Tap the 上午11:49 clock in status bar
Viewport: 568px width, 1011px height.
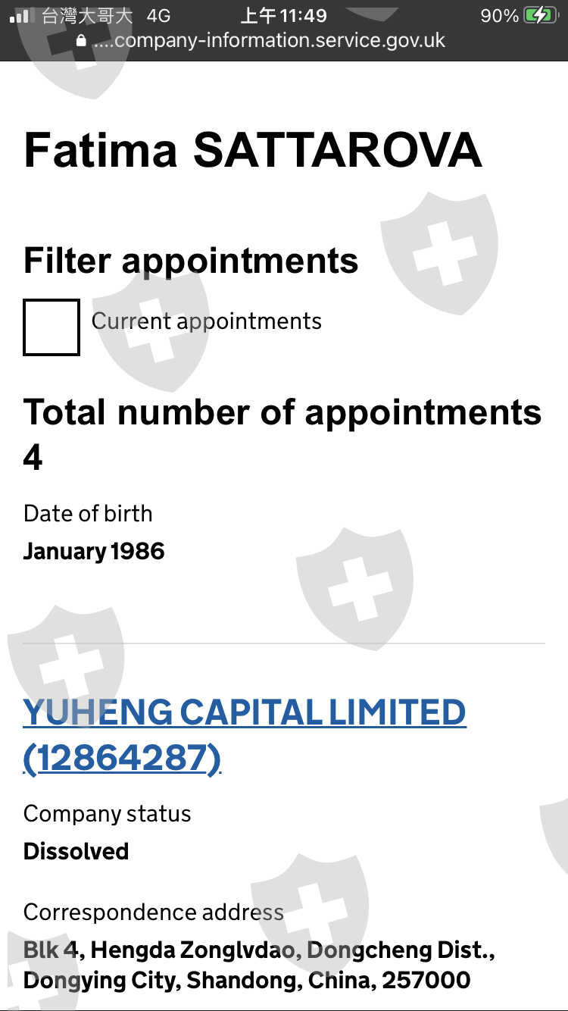283,16
